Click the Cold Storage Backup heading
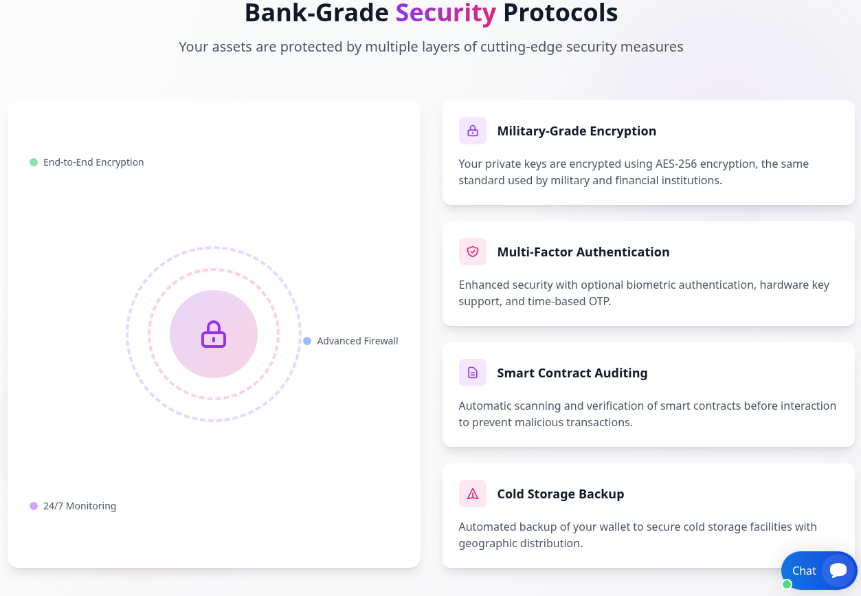Viewport: 861px width, 596px height. pos(560,494)
